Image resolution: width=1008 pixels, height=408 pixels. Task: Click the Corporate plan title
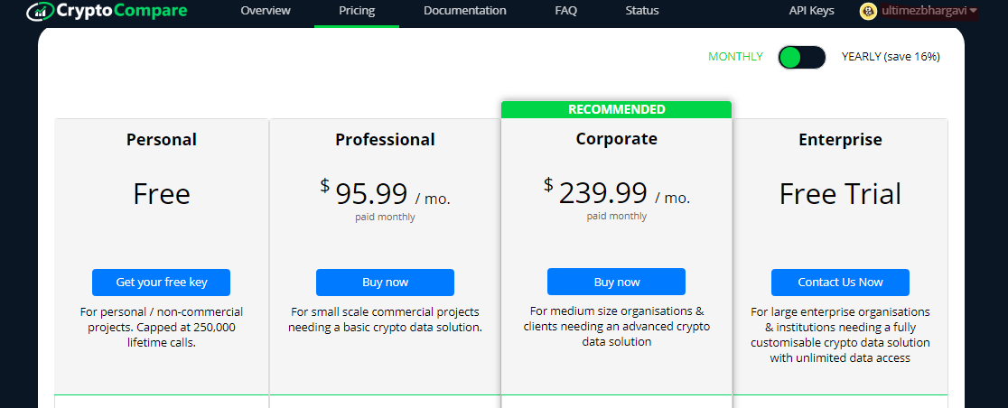(x=616, y=139)
